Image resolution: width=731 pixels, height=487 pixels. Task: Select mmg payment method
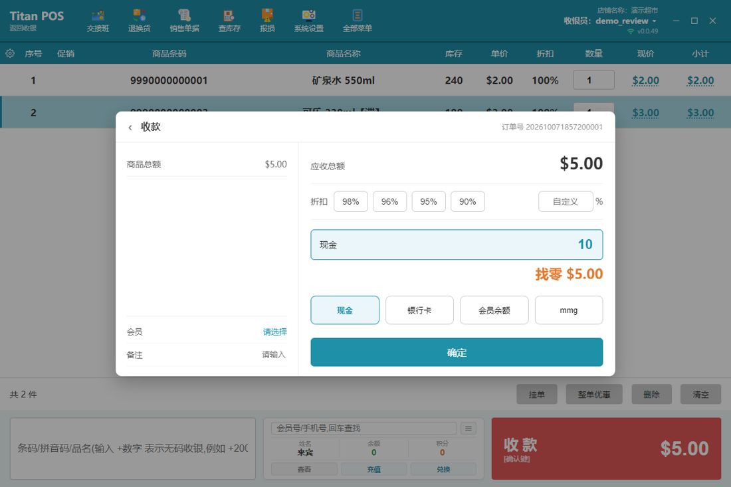click(x=569, y=310)
